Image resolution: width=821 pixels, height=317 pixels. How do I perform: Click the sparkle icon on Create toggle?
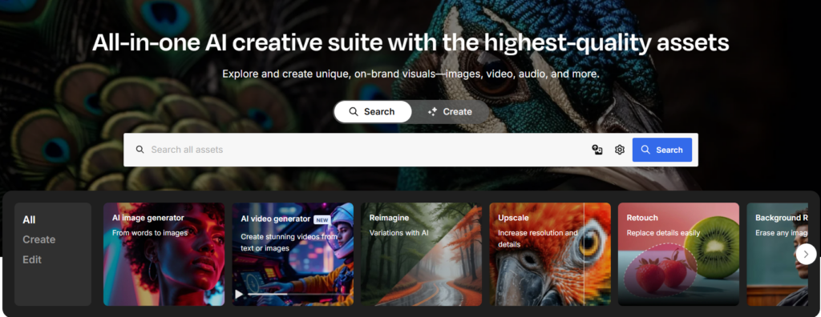click(x=432, y=112)
